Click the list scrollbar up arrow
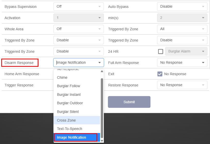The height and width of the screenshot is (144, 210). click(102, 71)
